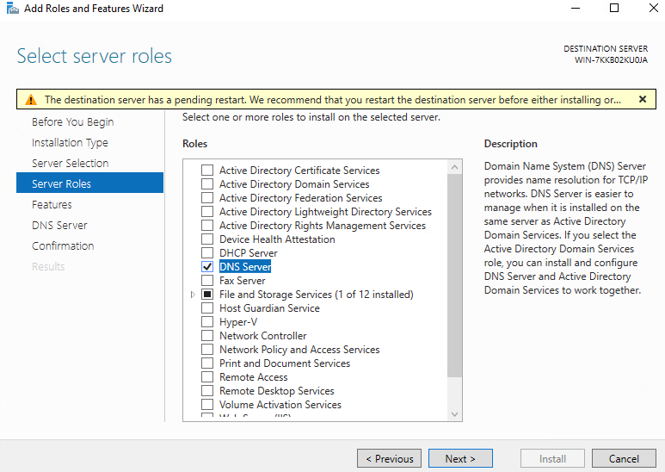Screen dimensions: 665x472
Task: Select the highlighted DNS Server label
Action: (245, 266)
